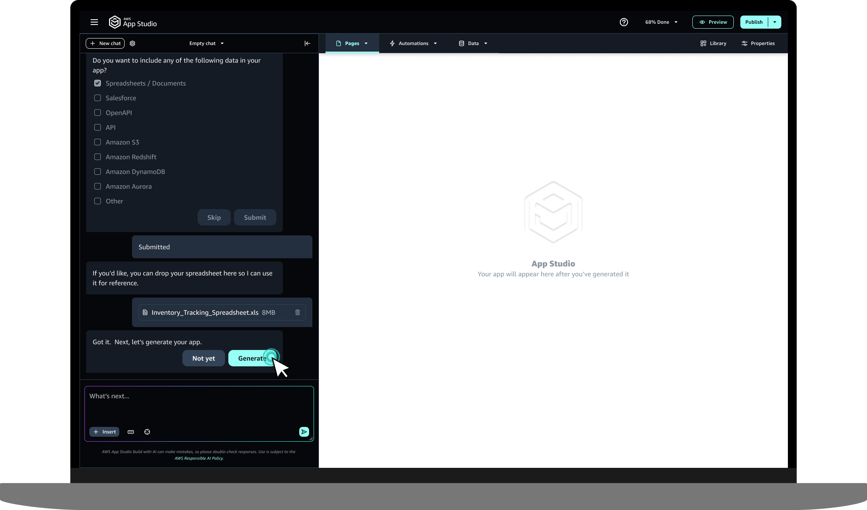Screen dimensions: 867x510
Task: Click the App Studio placeholder heading
Action: point(553,264)
